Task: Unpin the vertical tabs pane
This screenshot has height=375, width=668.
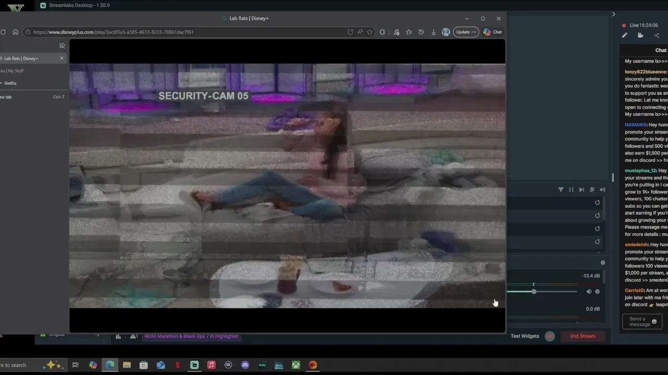Action: point(62,46)
